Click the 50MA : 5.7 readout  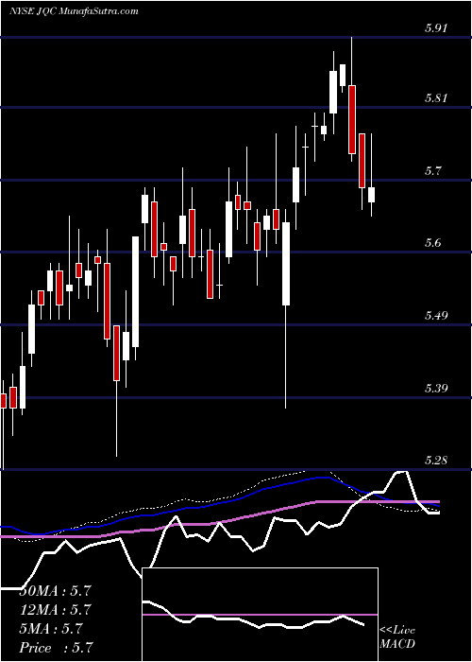[x=55, y=591]
